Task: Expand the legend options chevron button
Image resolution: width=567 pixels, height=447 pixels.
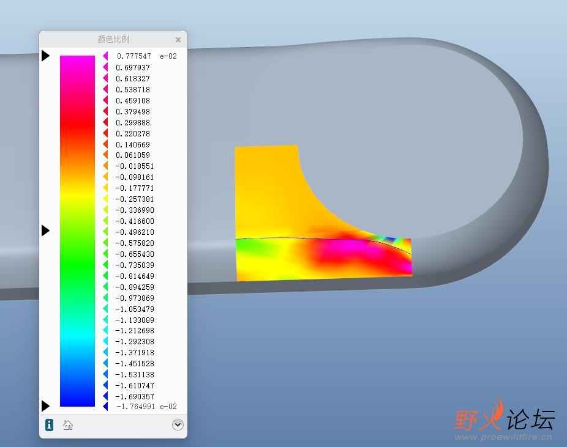Action: click(x=178, y=424)
